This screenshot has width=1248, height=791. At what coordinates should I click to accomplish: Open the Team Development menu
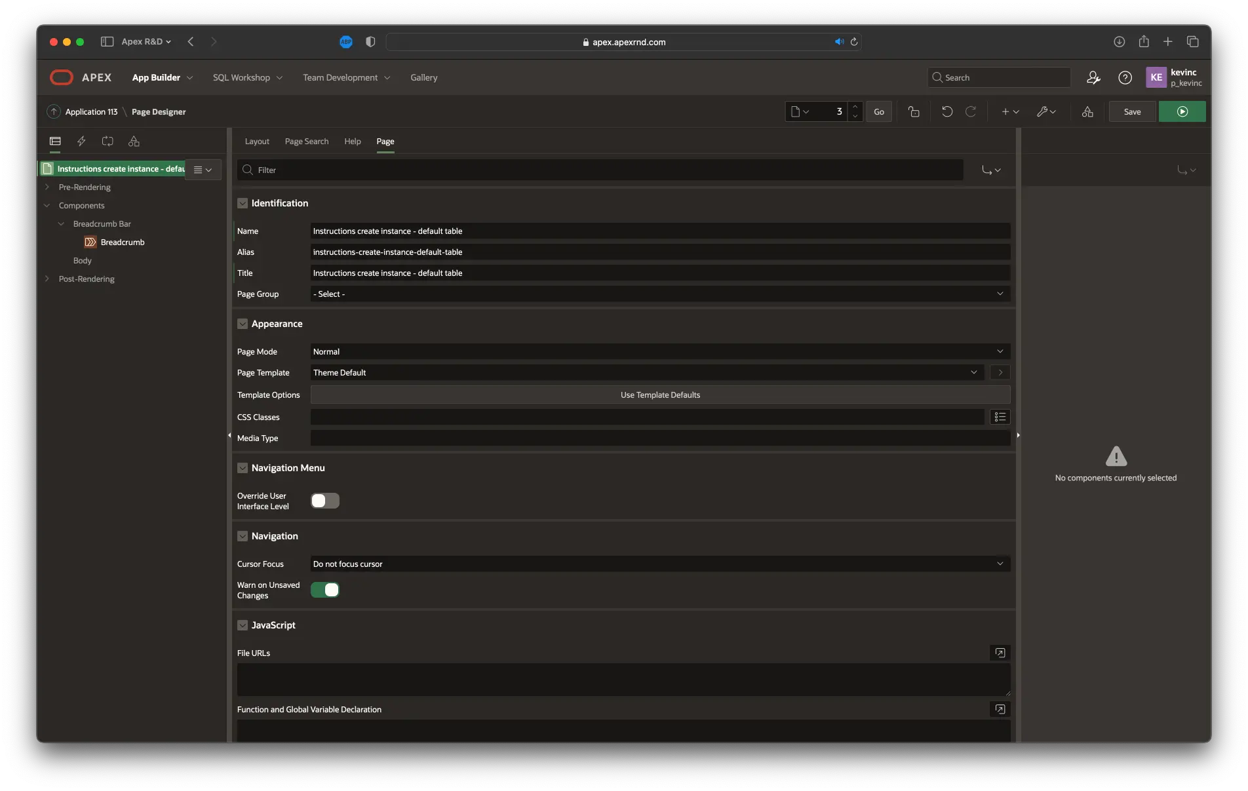[347, 77]
